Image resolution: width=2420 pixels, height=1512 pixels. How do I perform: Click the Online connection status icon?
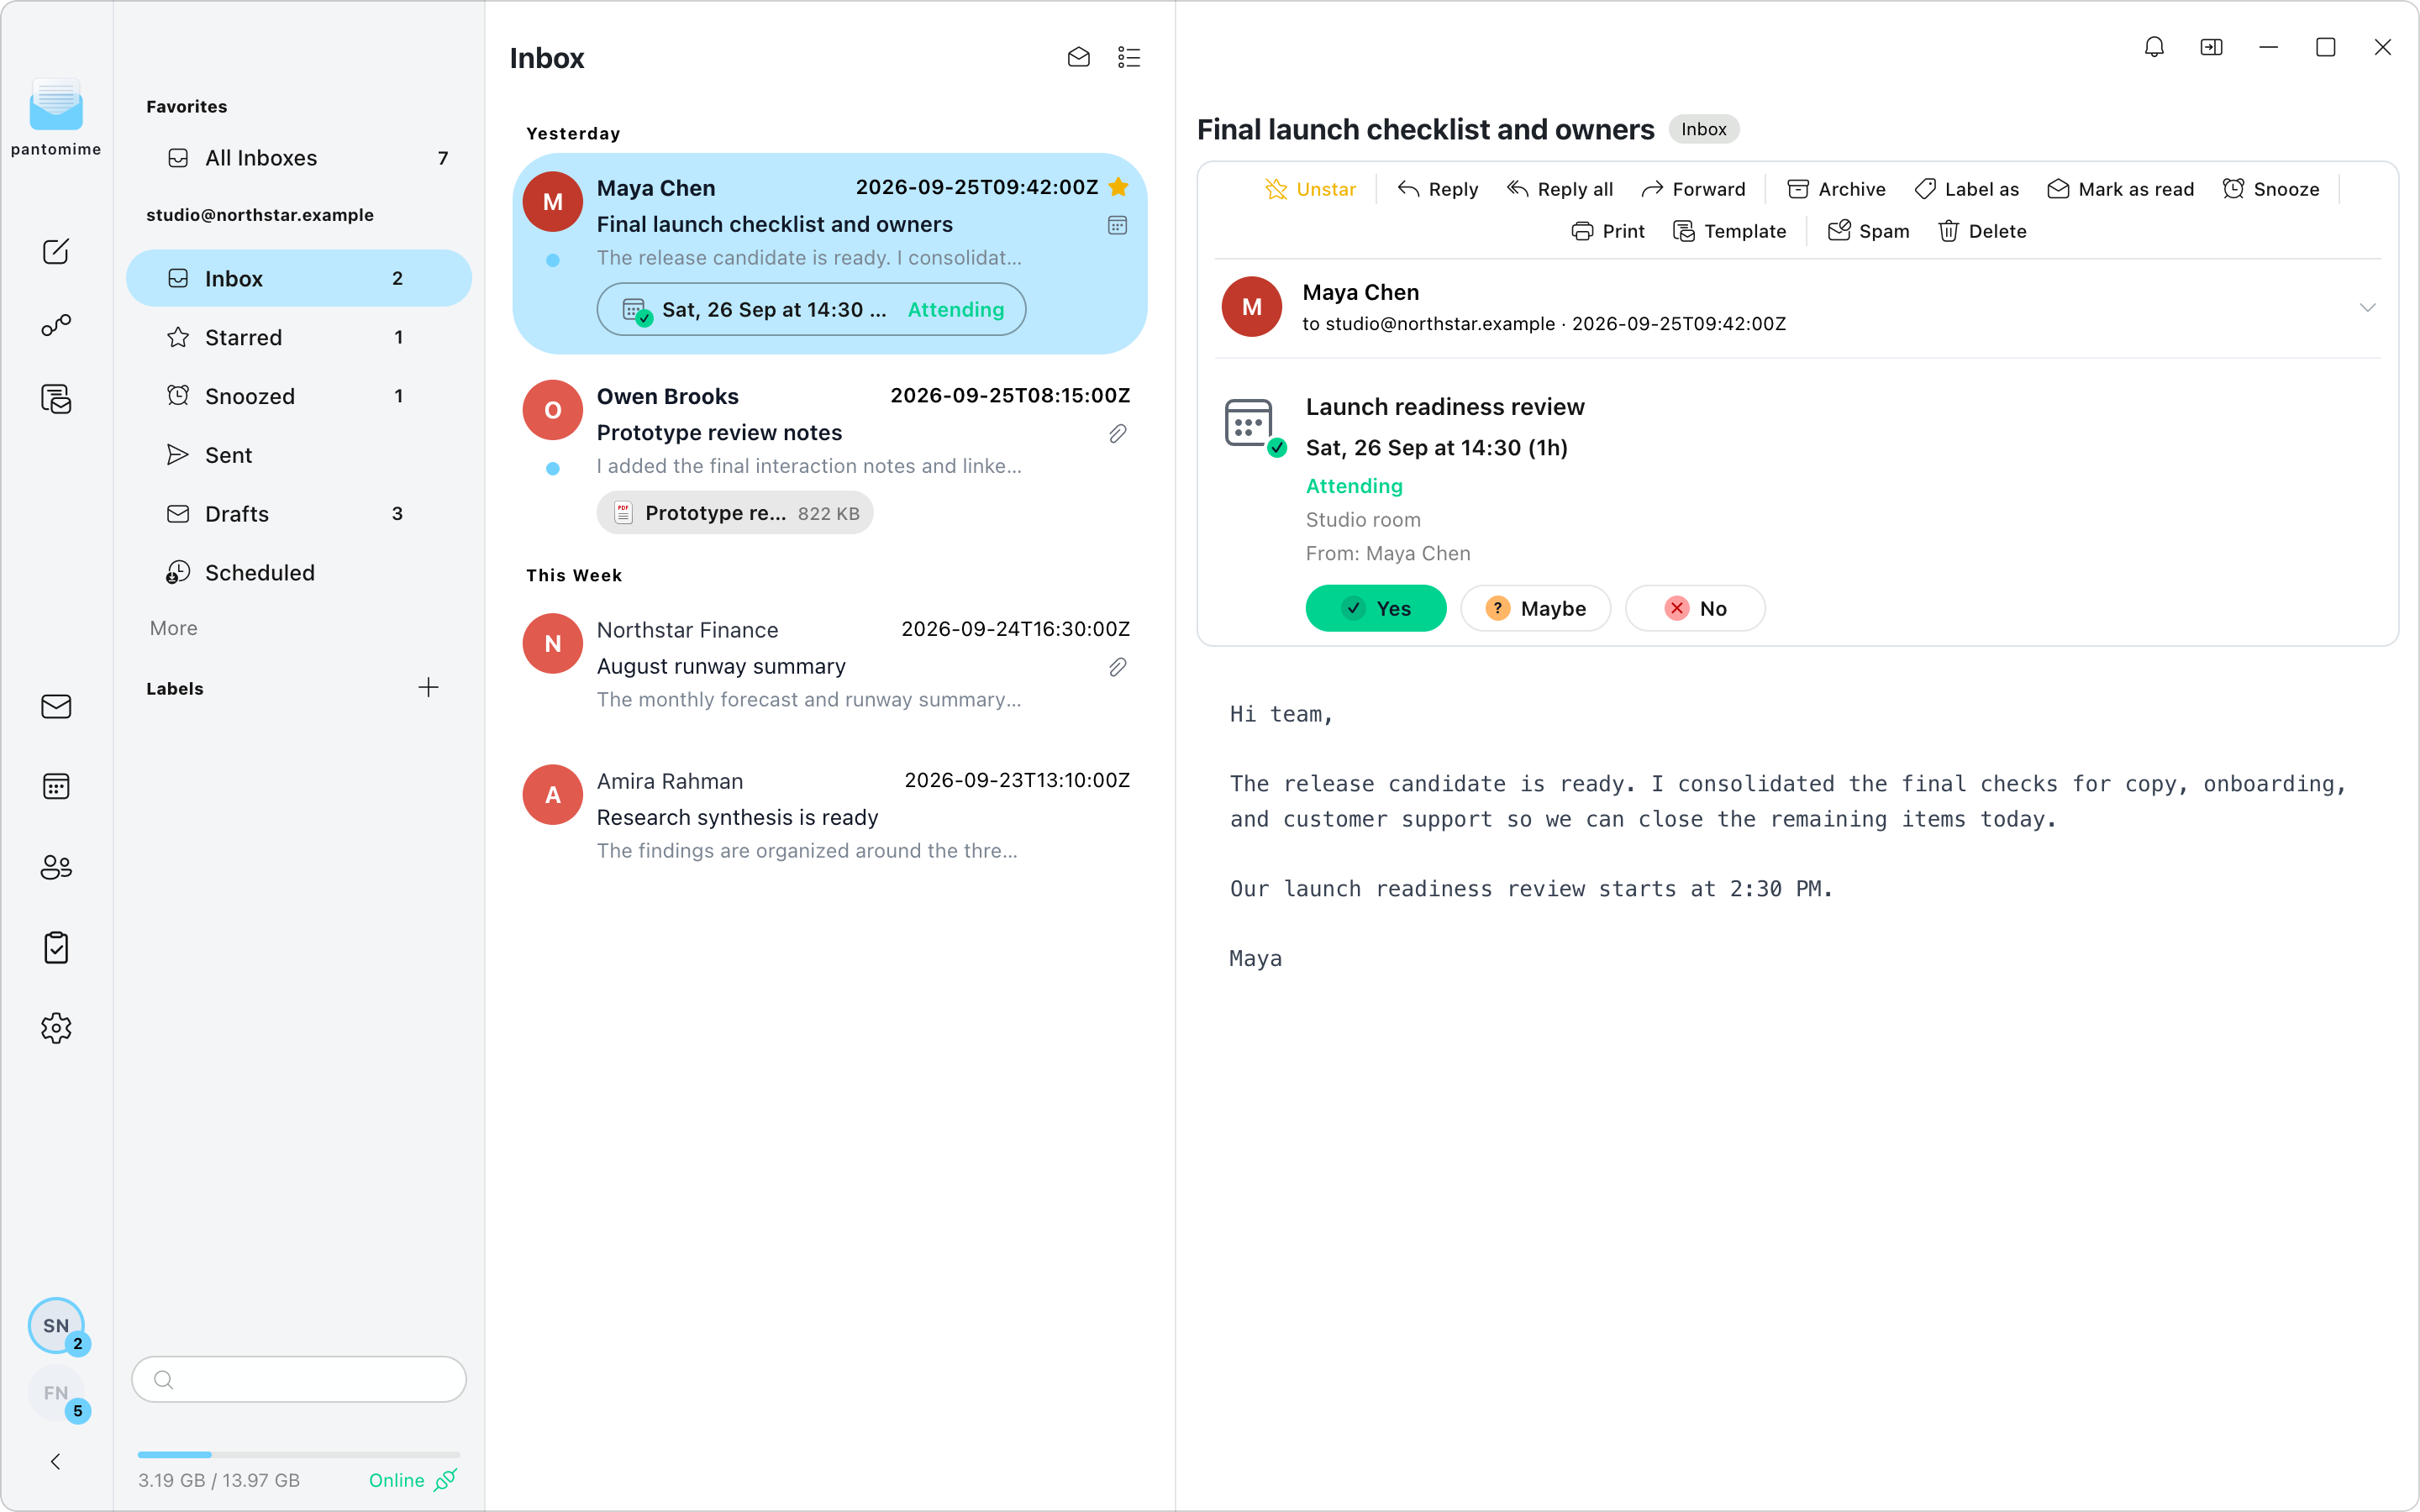pos(445,1479)
